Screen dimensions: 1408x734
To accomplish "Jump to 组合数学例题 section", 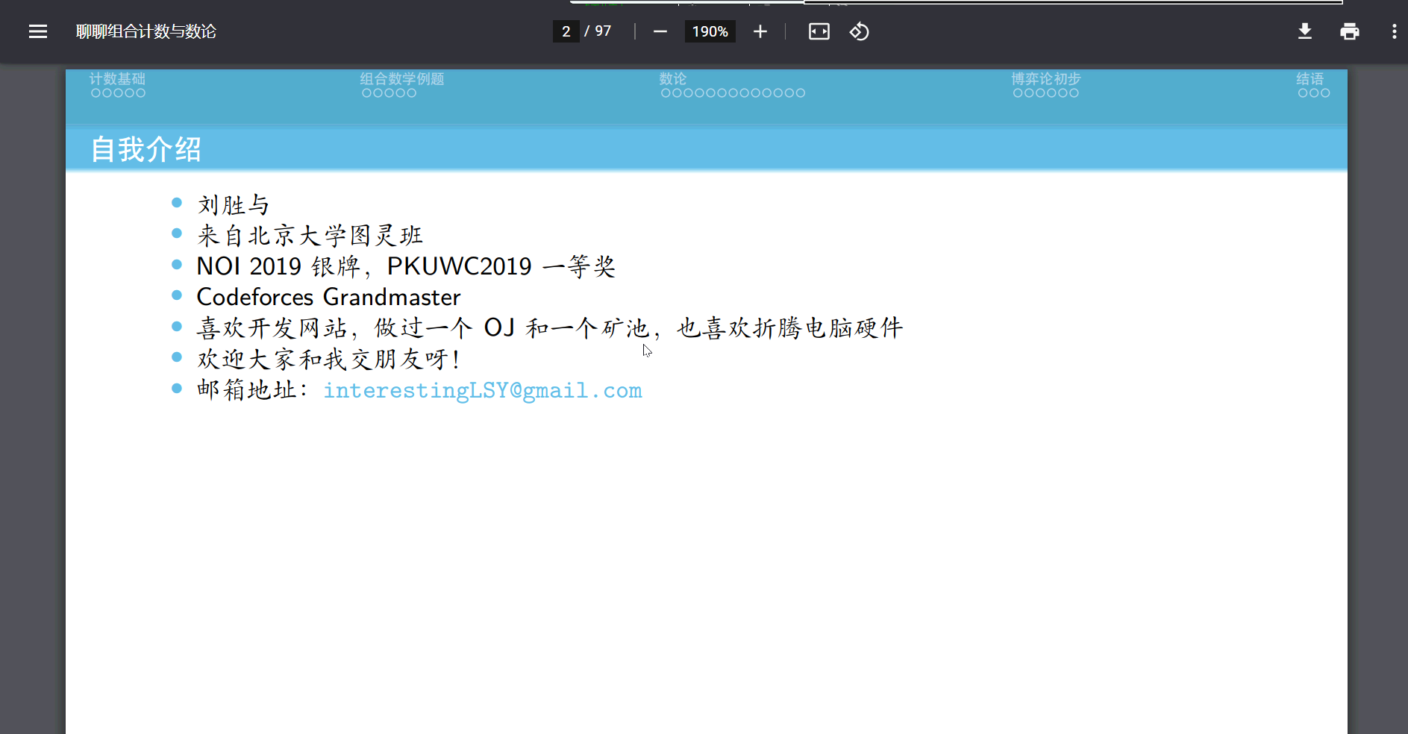I will [x=402, y=78].
